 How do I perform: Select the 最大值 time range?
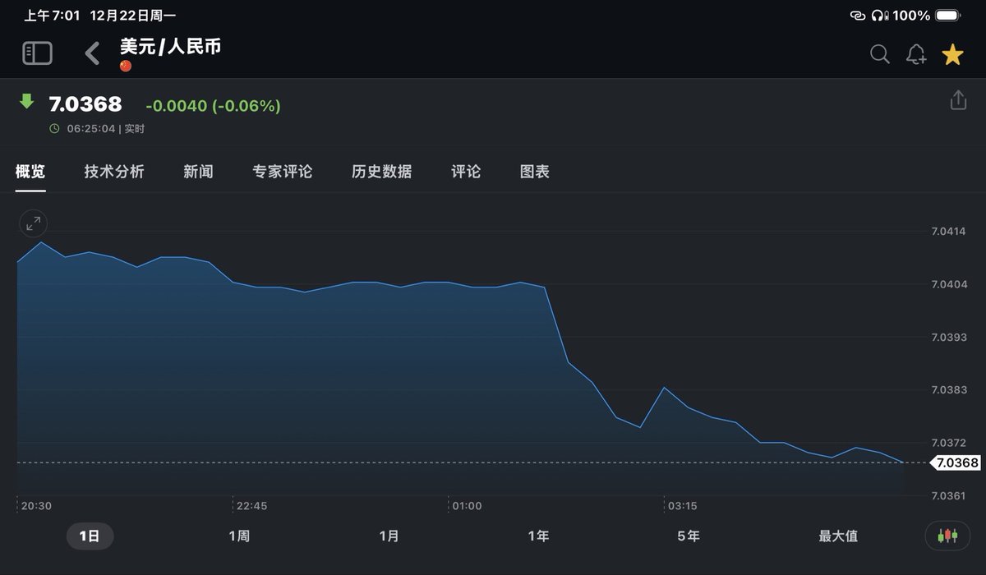coord(837,536)
